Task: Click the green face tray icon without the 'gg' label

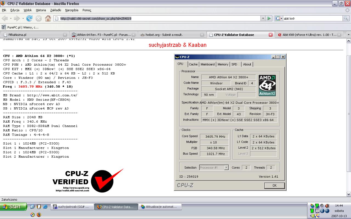Action: point(312,211)
